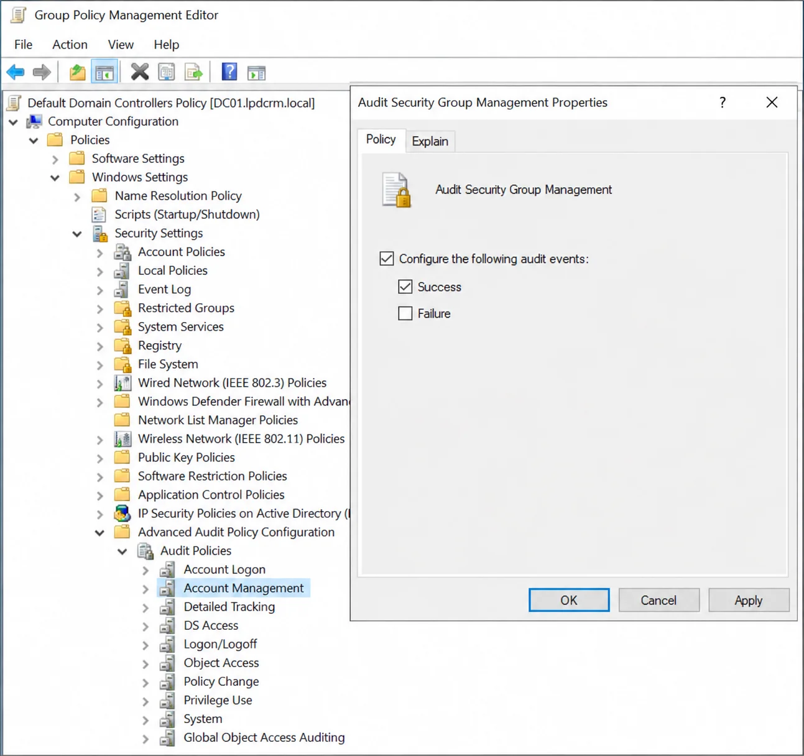Open the Action menu

tap(70, 45)
